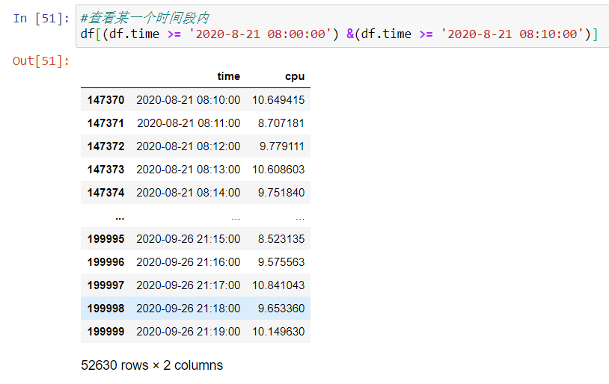Screen dimensions: 609x384
Task: Click time cell 2020-09-26 21:15:00
Action: [x=189, y=239]
